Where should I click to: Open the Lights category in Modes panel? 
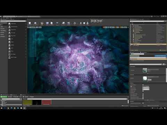click(x=4, y=27)
